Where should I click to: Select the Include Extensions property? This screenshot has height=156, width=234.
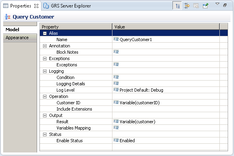74,109
